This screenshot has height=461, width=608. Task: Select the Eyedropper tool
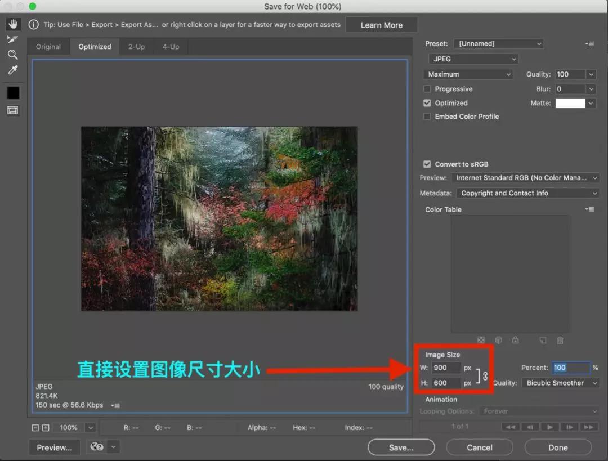[x=12, y=70]
